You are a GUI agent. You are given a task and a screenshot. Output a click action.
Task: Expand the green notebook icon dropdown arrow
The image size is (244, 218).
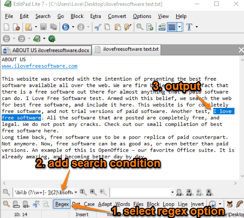44,38
